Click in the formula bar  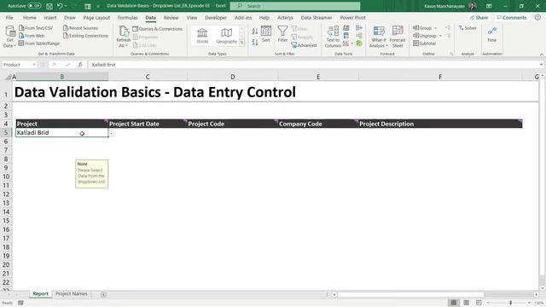(x=313, y=65)
